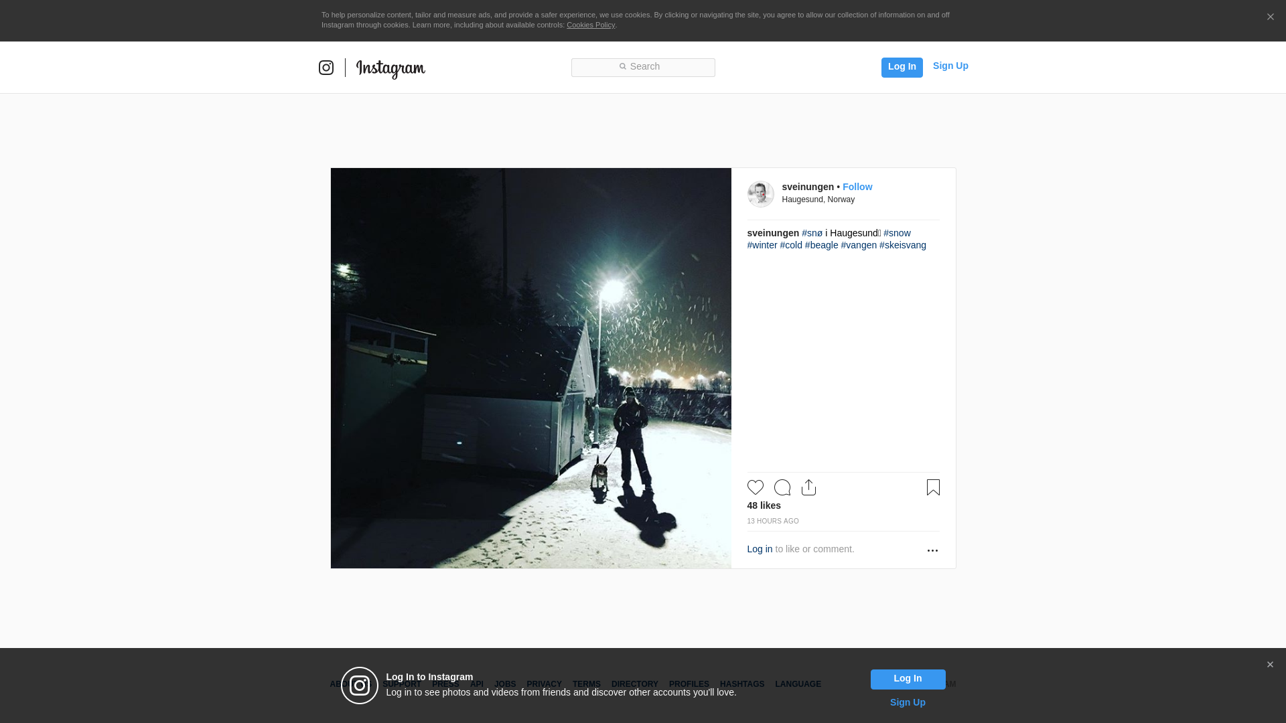The image size is (1286, 723).
Task: Open the #snø hashtag
Action: click(811, 233)
